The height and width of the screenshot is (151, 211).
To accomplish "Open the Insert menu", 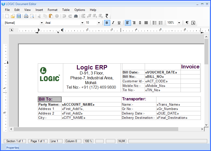I will coord(39,10).
